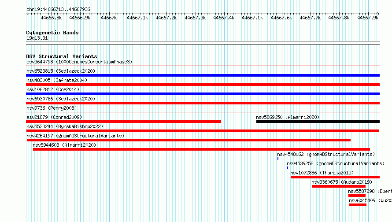Open nsv6530786 (Sedlazeck2020) variant label
The height and width of the screenshot is (222, 392).
click(x=61, y=99)
